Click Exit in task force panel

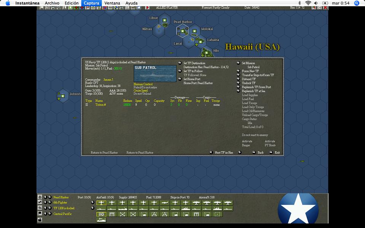click(x=277, y=152)
